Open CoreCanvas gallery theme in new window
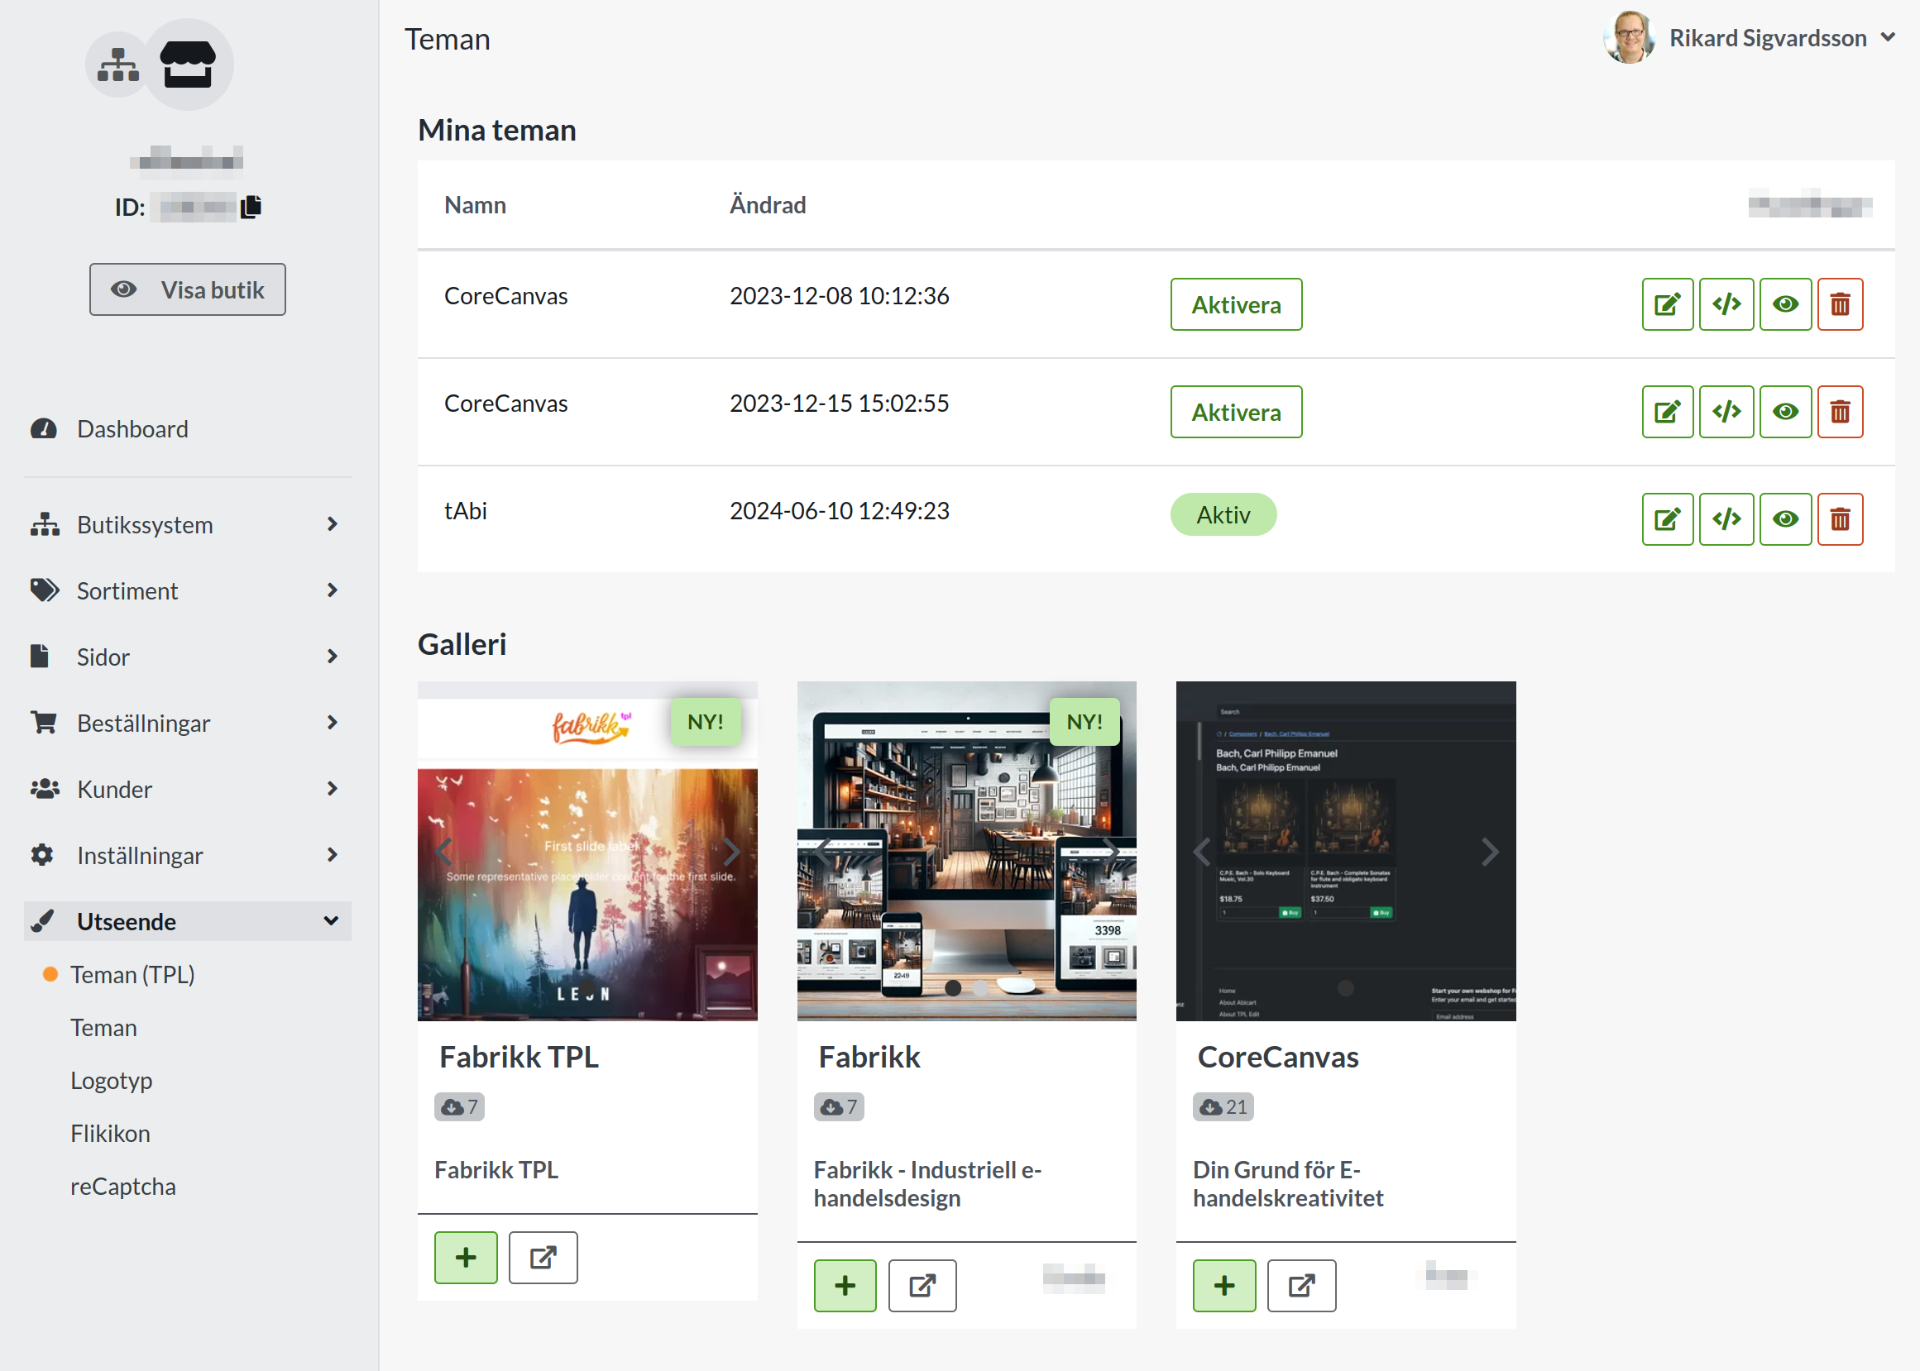Image resolution: width=1920 pixels, height=1371 pixels. 1301,1285
